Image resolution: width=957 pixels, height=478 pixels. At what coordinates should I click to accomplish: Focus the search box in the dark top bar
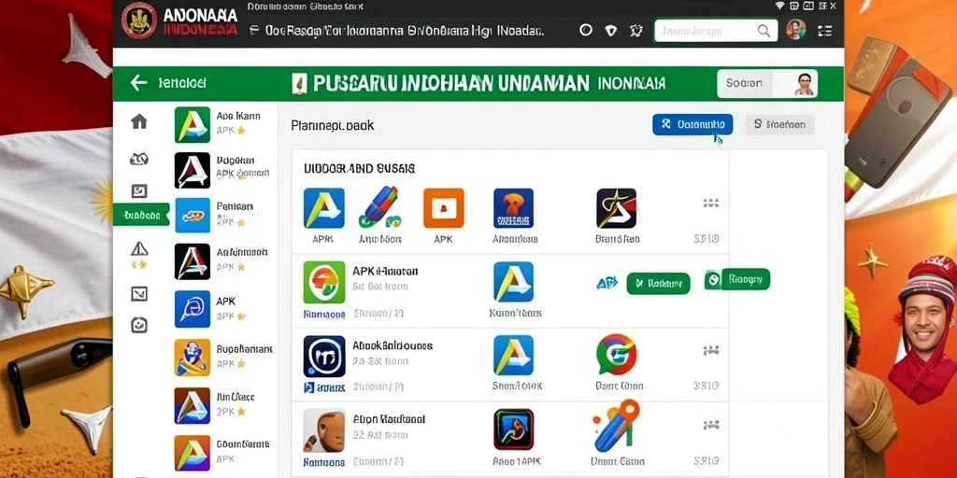click(x=716, y=31)
